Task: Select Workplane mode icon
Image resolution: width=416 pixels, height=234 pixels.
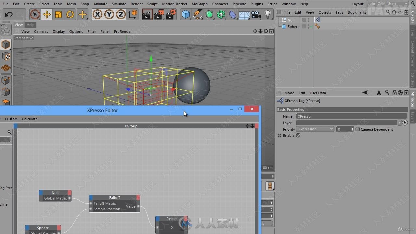Action: (x=6, y=68)
